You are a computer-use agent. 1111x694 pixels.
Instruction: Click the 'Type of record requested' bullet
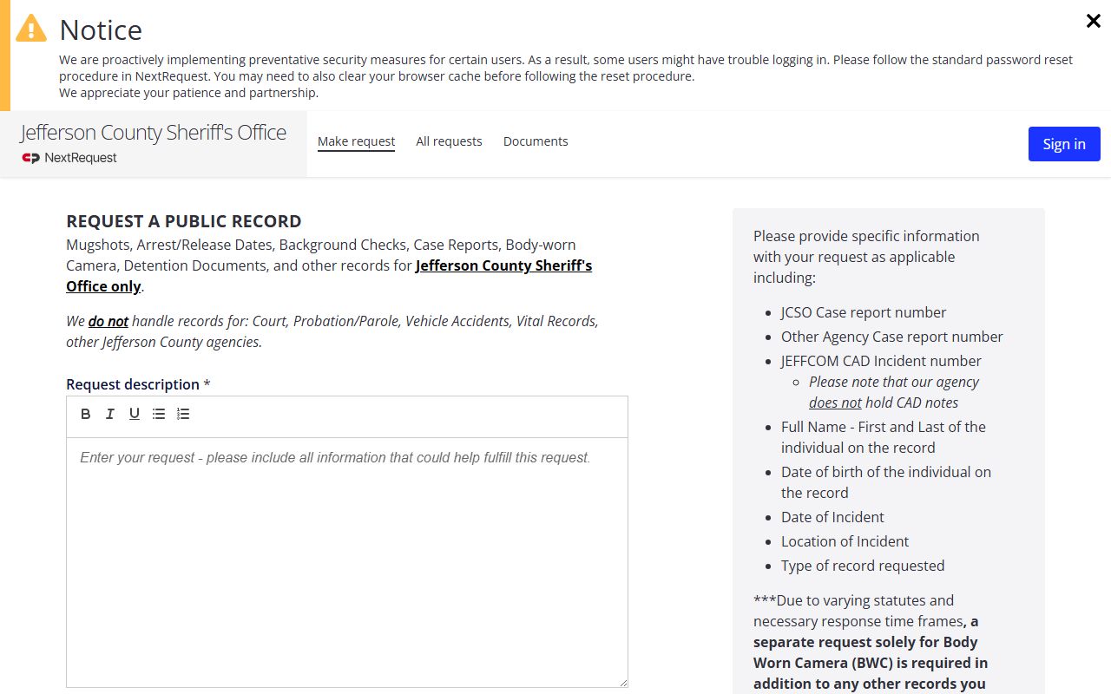(x=863, y=566)
